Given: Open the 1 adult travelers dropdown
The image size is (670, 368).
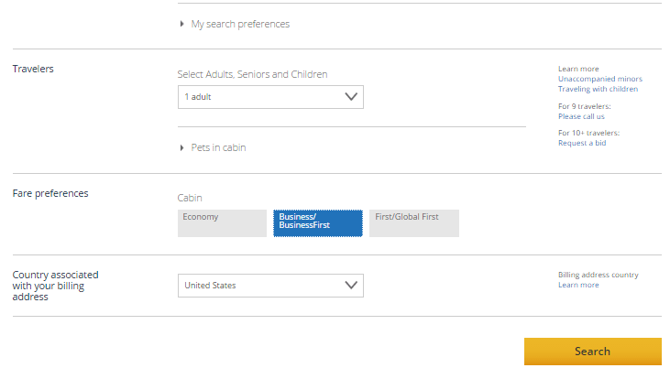Looking at the screenshot, I should [x=270, y=97].
